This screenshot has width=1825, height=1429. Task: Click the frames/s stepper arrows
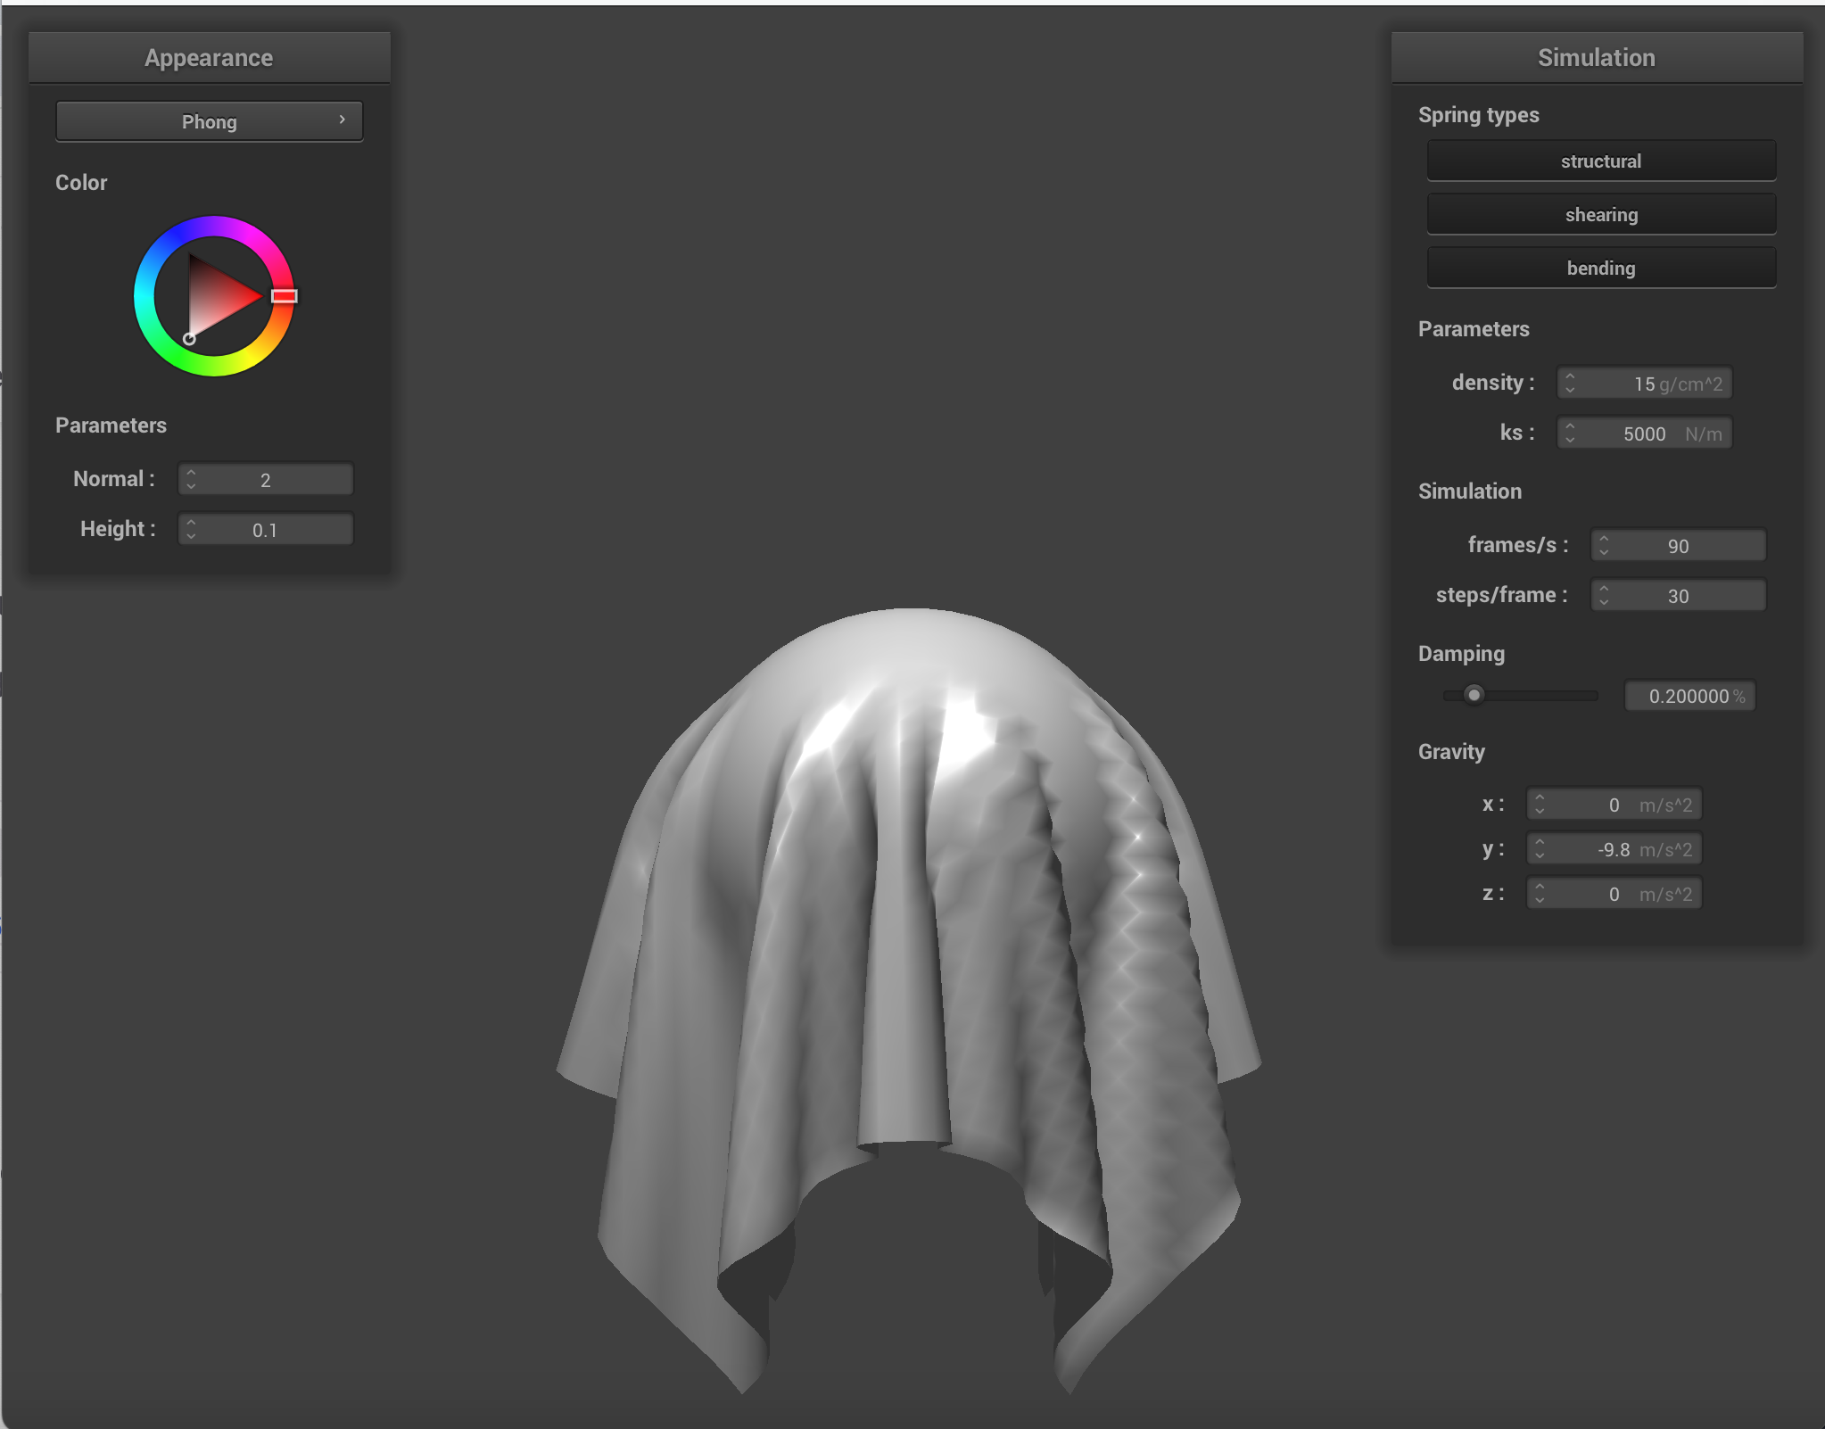[x=1604, y=545]
